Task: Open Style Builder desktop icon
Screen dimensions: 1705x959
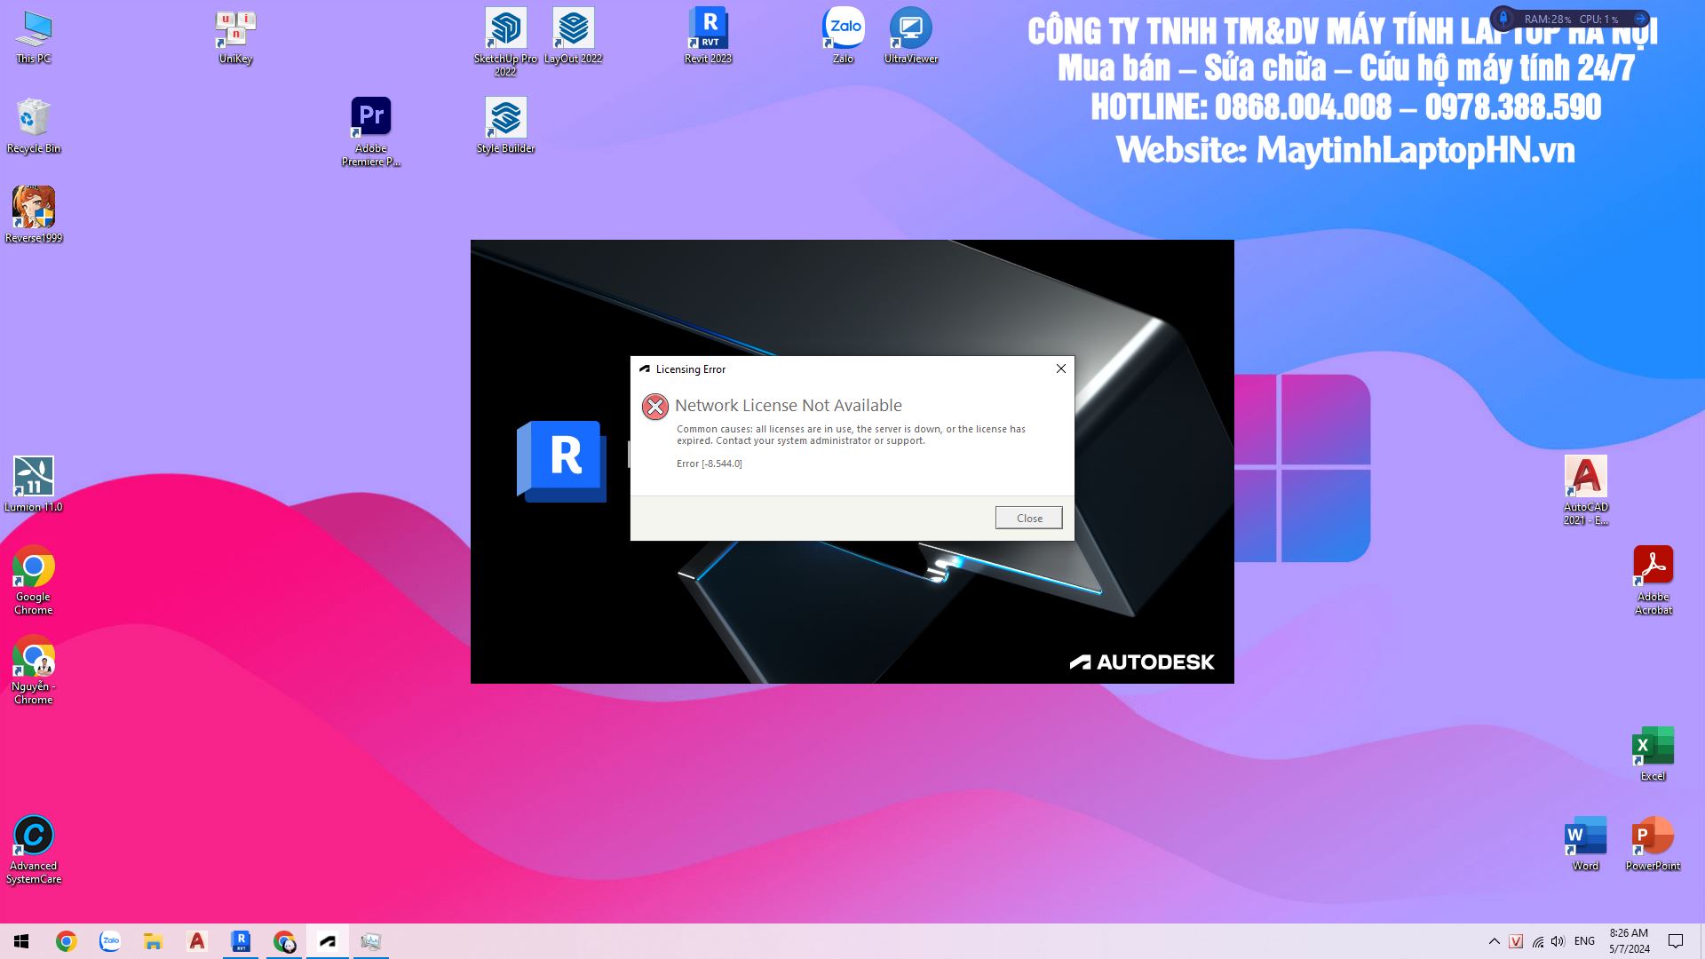Action: [505, 118]
